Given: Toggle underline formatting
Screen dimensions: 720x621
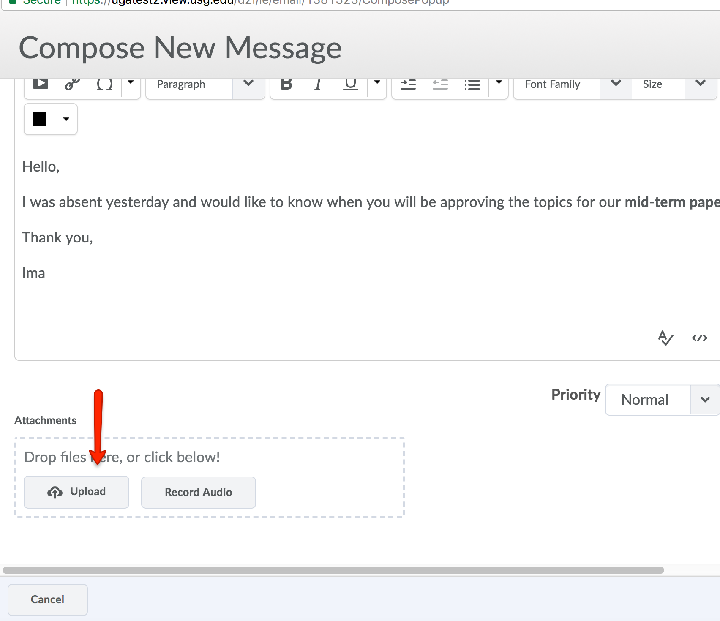Looking at the screenshot, I should click(x=350, y=84).
